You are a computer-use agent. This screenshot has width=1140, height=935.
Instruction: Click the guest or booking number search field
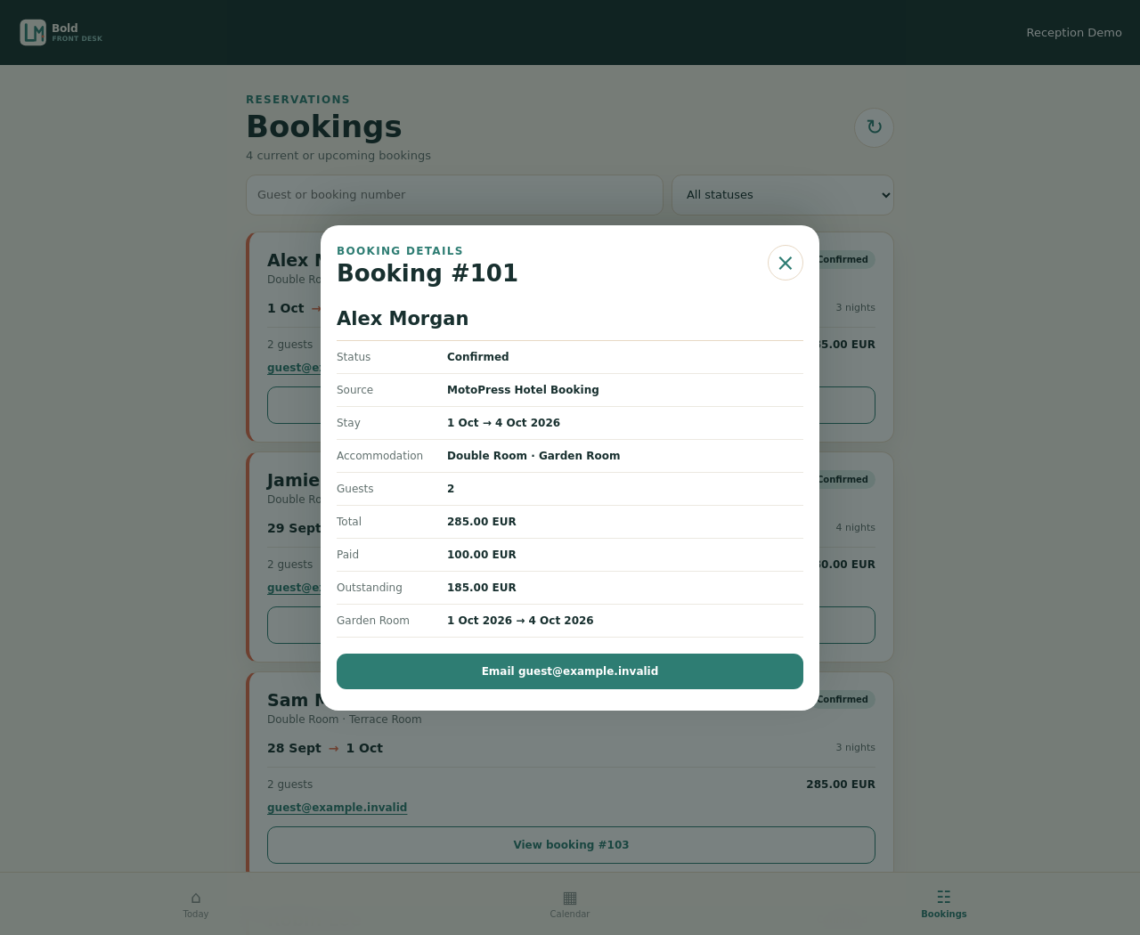click(454, 195)
